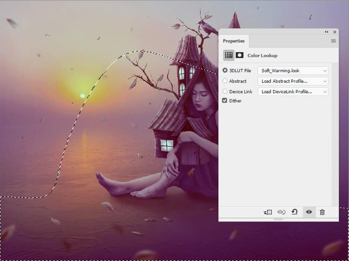Select the 3DLUT File radio button
This screenshot has height=261, width=349.
coord(225,70)
